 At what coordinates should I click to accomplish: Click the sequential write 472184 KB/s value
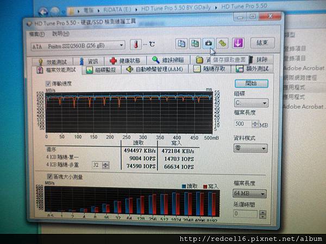coord(178,151)
